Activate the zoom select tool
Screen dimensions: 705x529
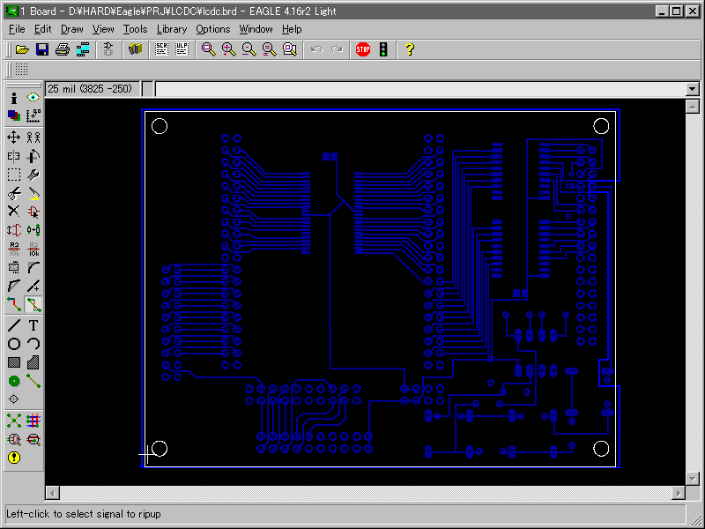[290, 49]
